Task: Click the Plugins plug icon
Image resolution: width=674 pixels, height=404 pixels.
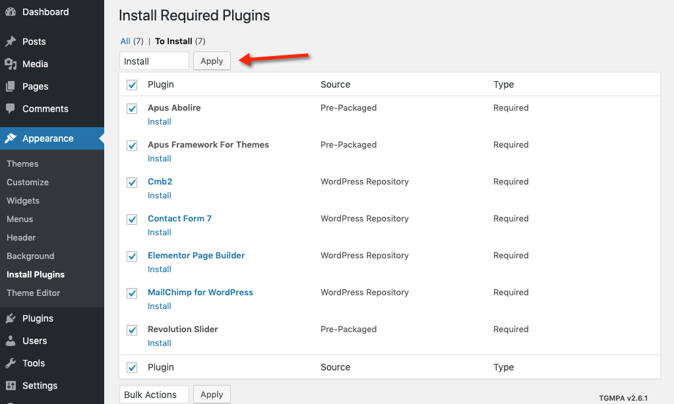Action: pos(11,318)
